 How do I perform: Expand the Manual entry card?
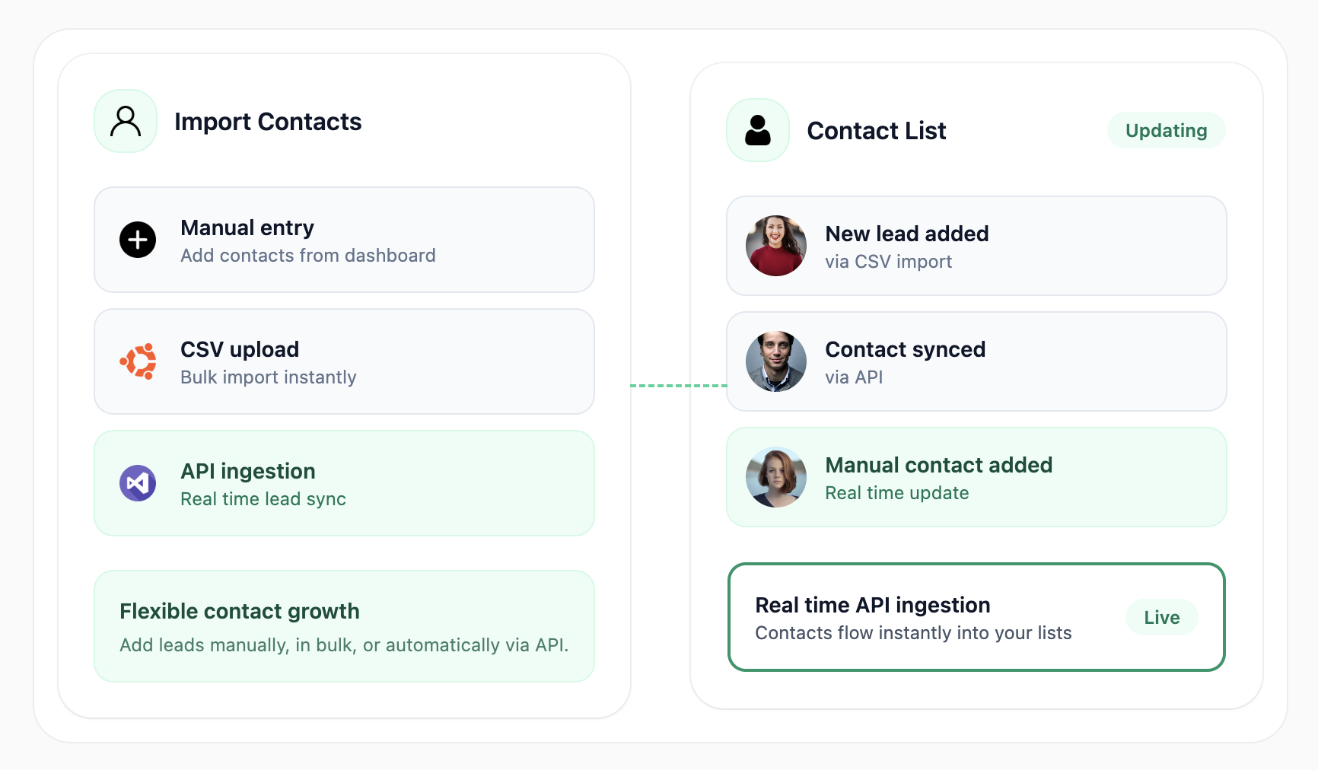pos(344,240)
